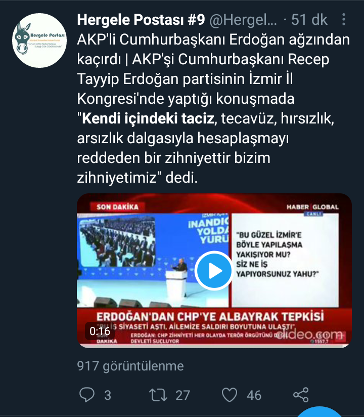Tap the retweet arrows icon
Screen dimensions: 364x417
pyautogui.click(x=158, y=395)
